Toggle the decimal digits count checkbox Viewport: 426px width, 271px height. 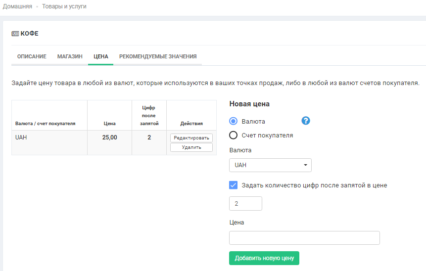234,185
